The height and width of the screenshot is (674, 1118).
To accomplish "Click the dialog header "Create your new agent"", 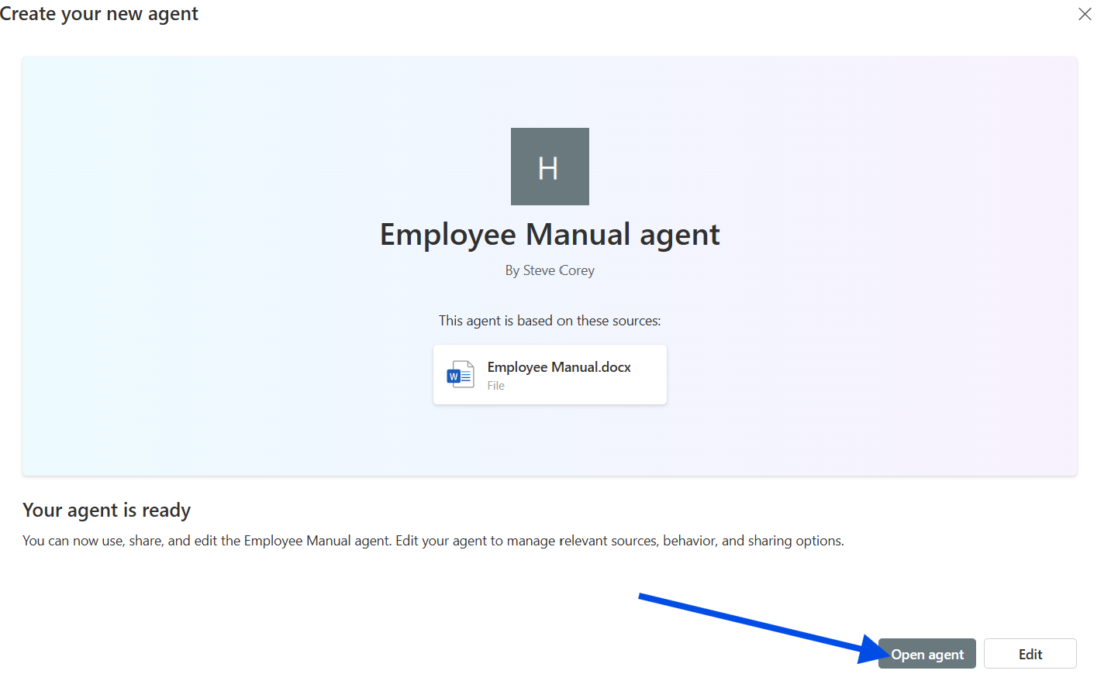I will tap(99, 13).
